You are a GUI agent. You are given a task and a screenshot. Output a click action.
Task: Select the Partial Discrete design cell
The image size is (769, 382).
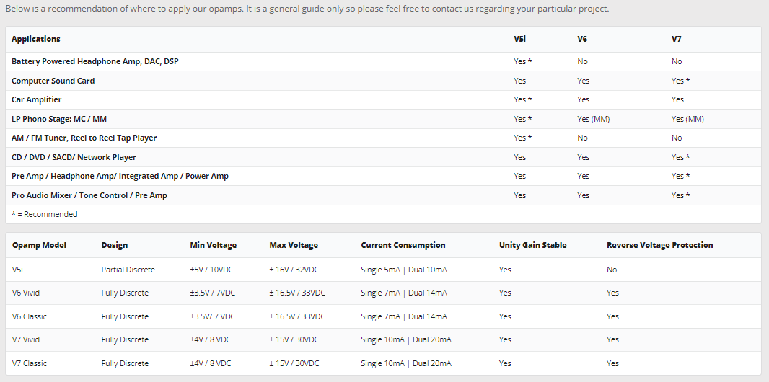(128, 270)
